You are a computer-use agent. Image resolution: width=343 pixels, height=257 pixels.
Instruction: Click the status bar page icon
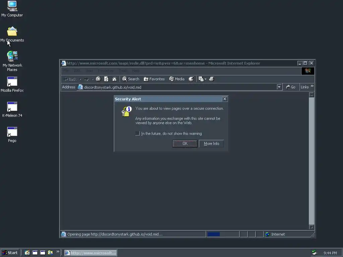63,234
